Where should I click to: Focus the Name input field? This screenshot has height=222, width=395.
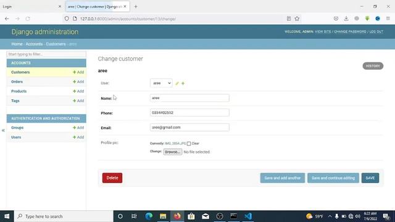[x=189, y=98]
